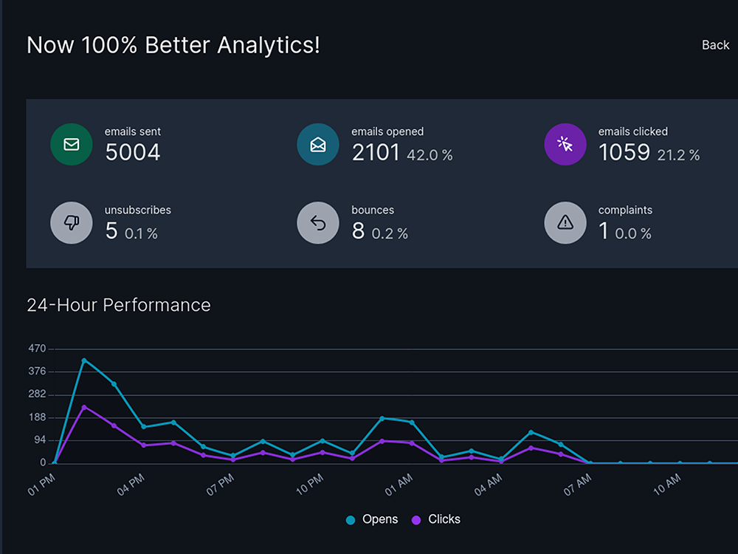Click the 1059 emails clicked count

pyautogui.click(x=624, y=152)
